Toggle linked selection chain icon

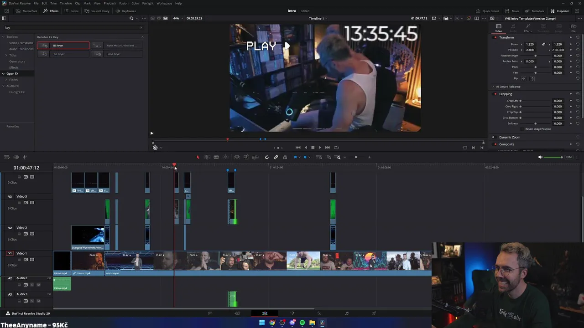[276, 157]
